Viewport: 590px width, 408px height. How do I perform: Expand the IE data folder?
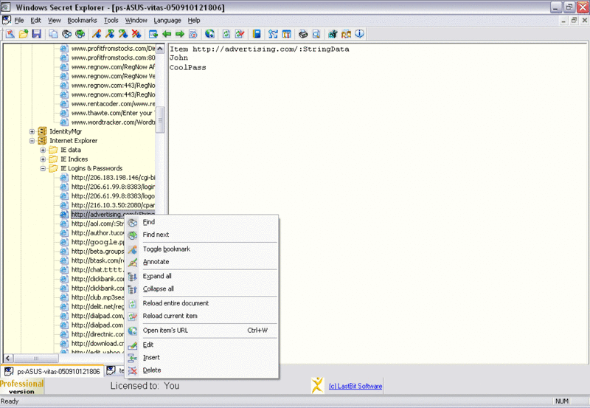coord(44,150)
